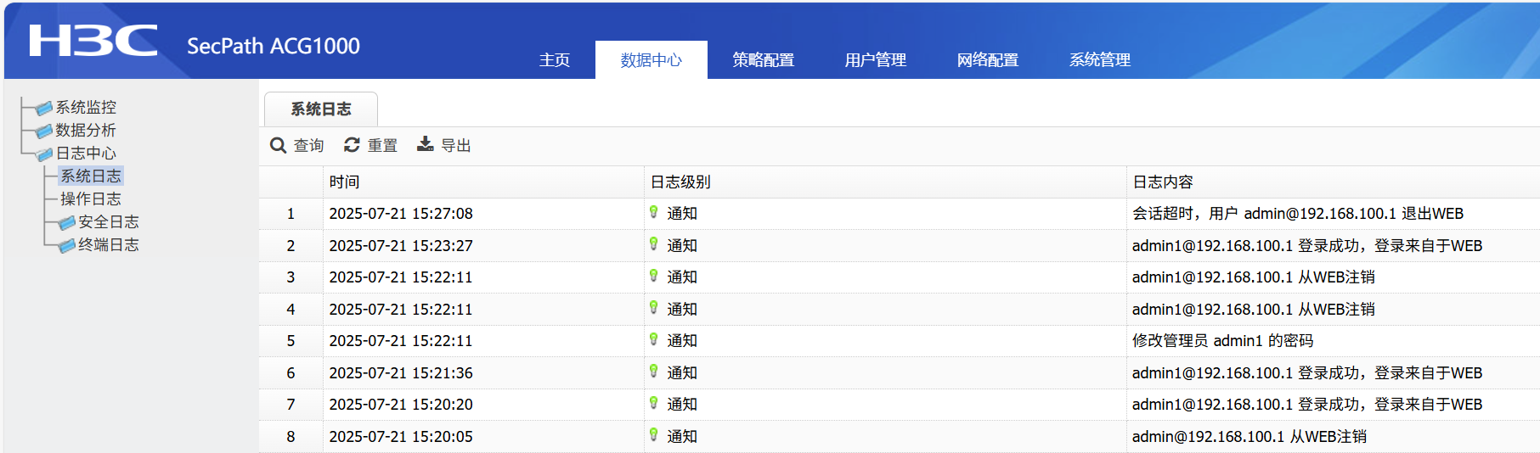The width and height of the screenshot is (1540, 453).
Task: Select timestamp 2025-07-21 15:27:08
Action: (x=401, y=214)
